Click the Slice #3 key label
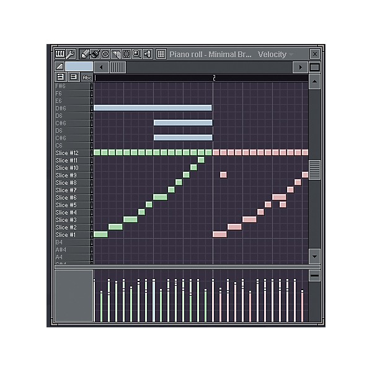The image size is (372, 372). [66, 219]
